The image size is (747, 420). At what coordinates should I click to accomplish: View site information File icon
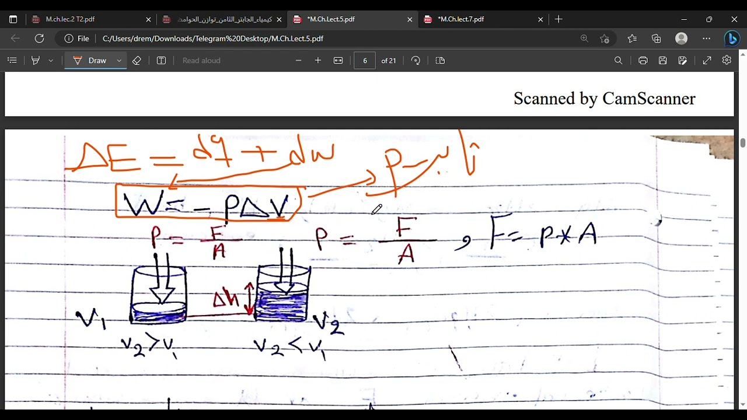tap(76, 38)
